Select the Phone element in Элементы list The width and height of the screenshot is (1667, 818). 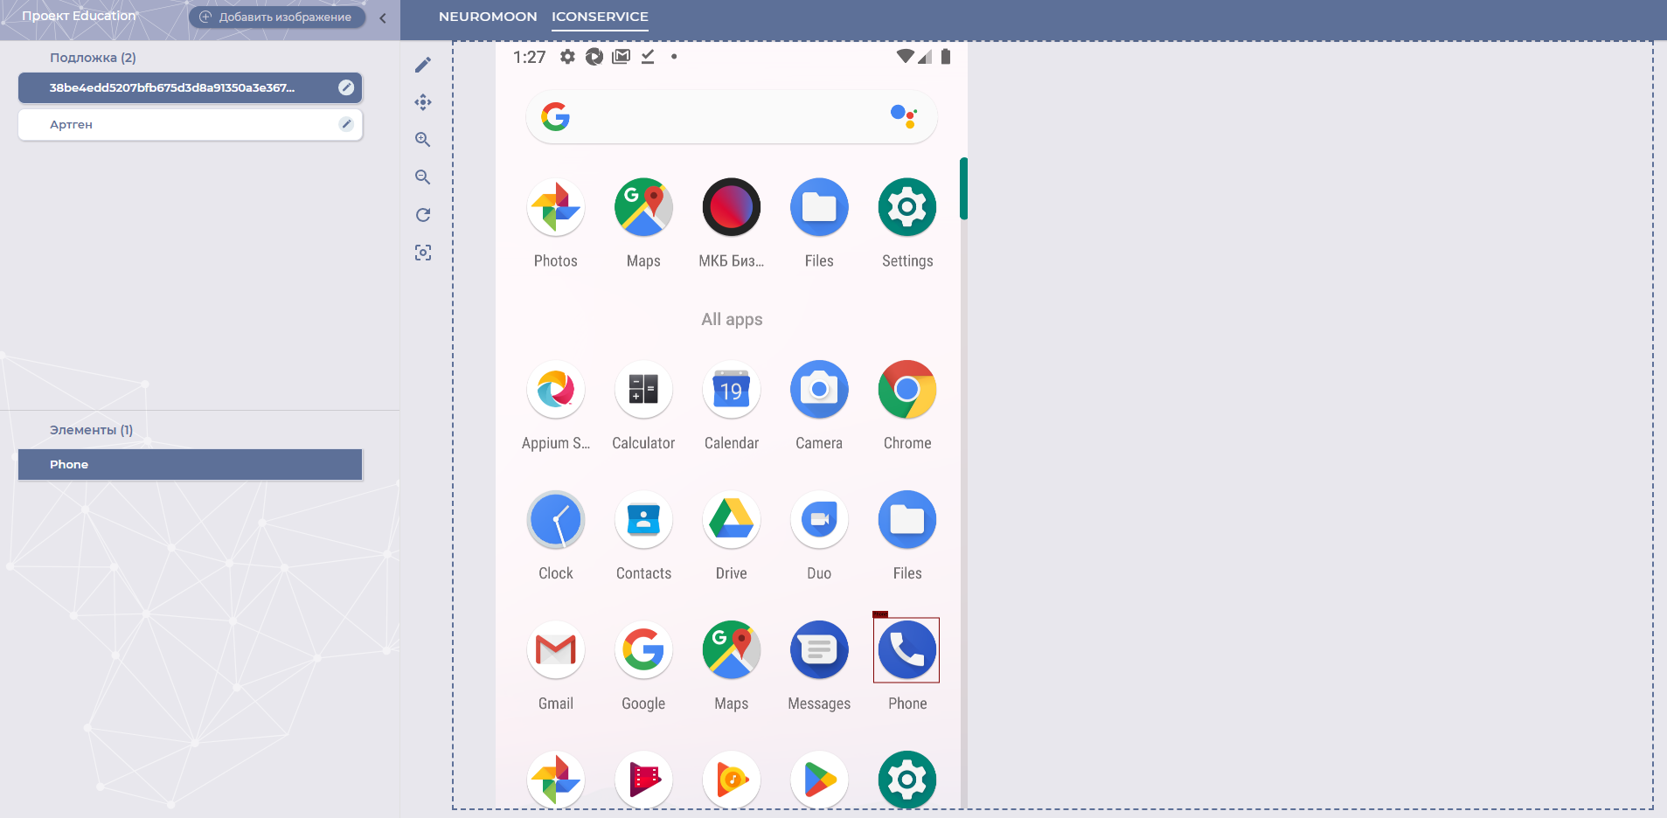point(190,464)
